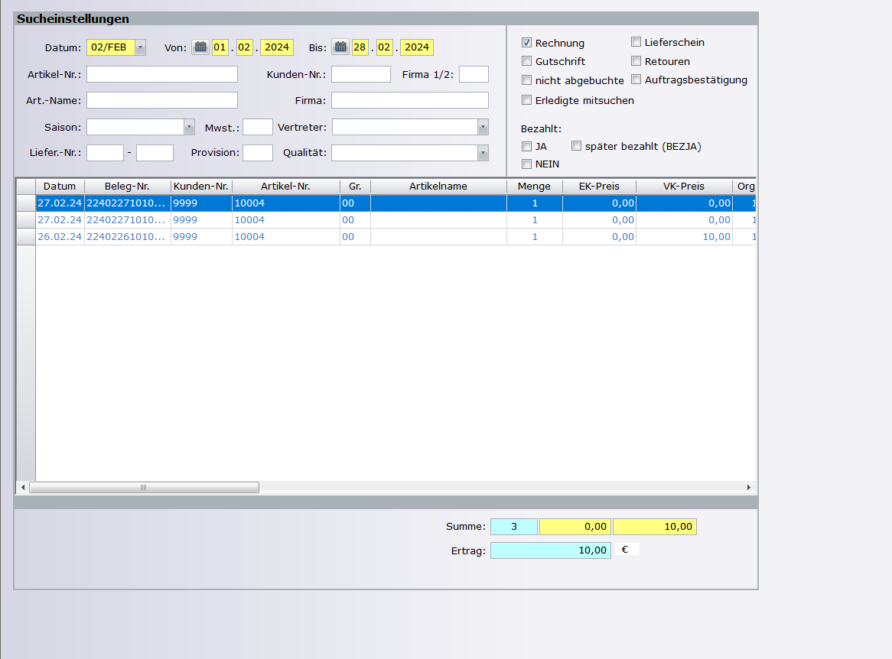
Task: Click the Firma 1/2 field
Action: pyautogui.click(x=474, y=74)
